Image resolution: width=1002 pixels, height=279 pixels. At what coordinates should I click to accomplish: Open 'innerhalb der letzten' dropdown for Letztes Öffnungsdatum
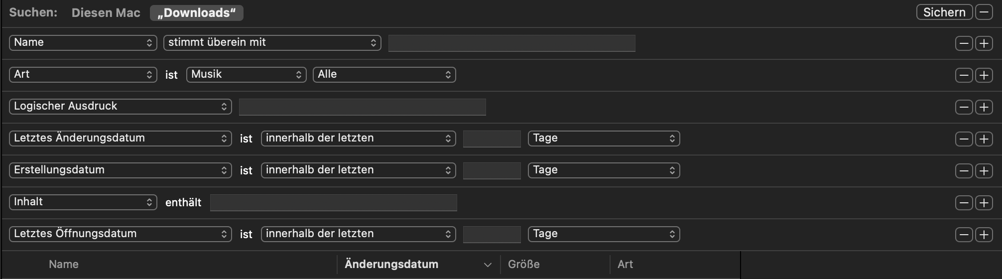coord(358,234)
